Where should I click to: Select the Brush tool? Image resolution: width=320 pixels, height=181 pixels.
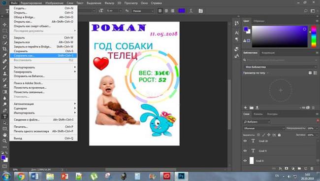pyautogui.click(x=5, y=68)
